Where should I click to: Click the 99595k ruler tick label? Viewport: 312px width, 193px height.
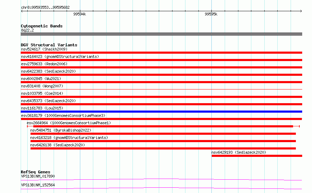[x=211, y=14]
